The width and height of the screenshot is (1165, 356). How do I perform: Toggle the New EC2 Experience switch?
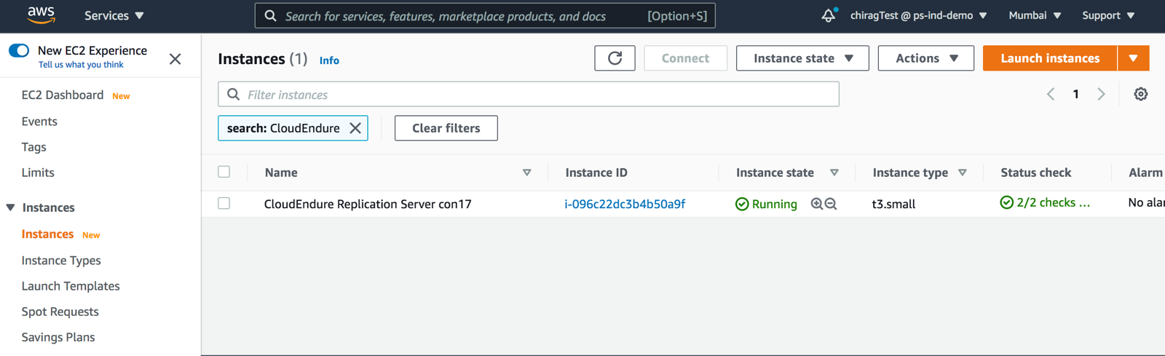[x=19, y=50]
